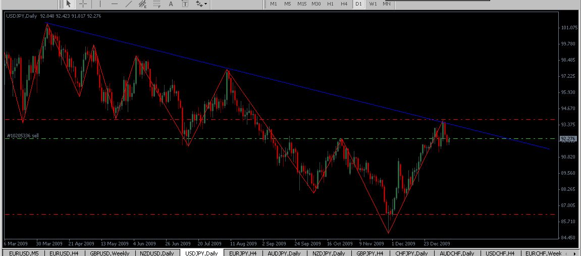Switch to the GBPUSD,Weekly chart tab

point(110,253)
